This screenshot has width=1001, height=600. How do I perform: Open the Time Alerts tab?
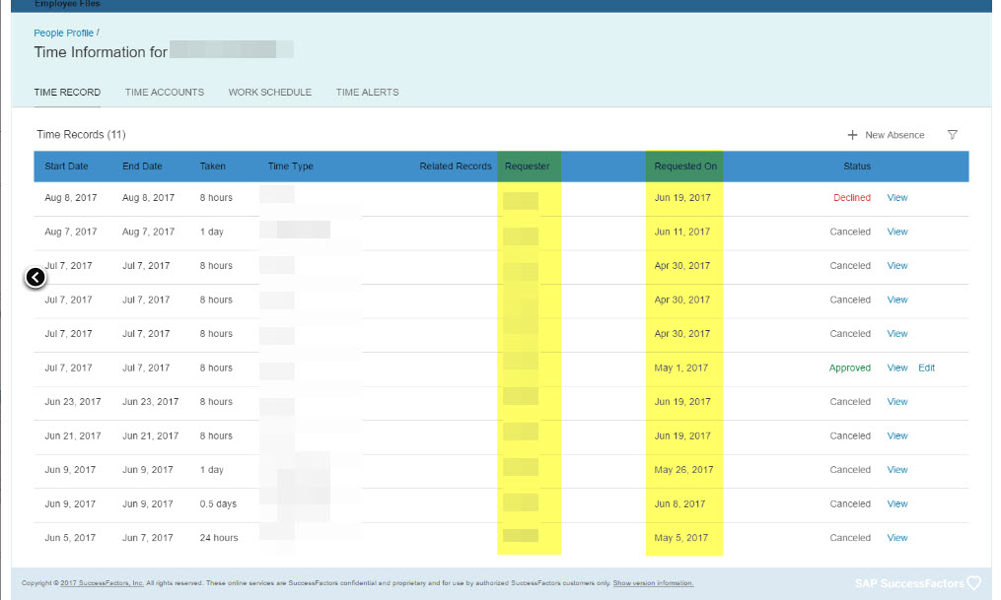click(x=367, y=92)
